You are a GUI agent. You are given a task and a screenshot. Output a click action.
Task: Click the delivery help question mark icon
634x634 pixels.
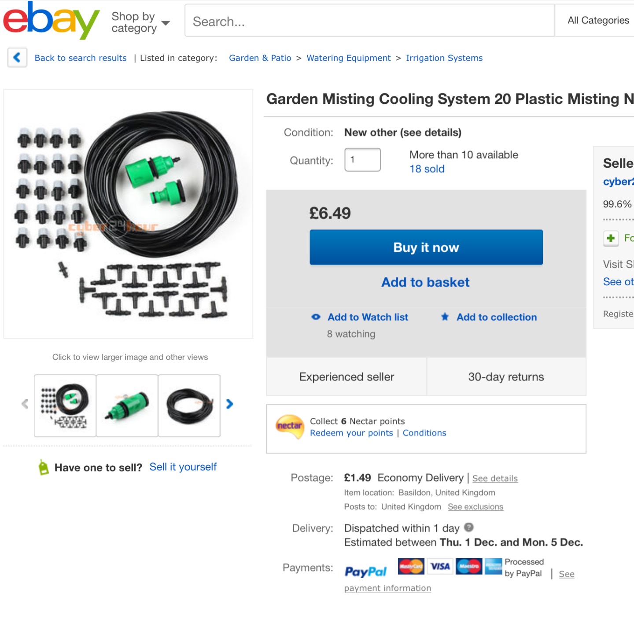469,527
